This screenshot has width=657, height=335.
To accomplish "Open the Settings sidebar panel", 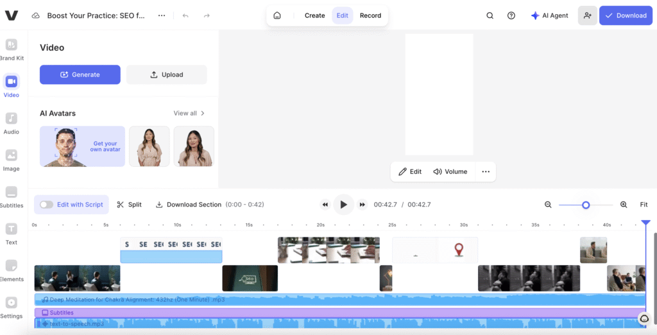I will [12, 308].
